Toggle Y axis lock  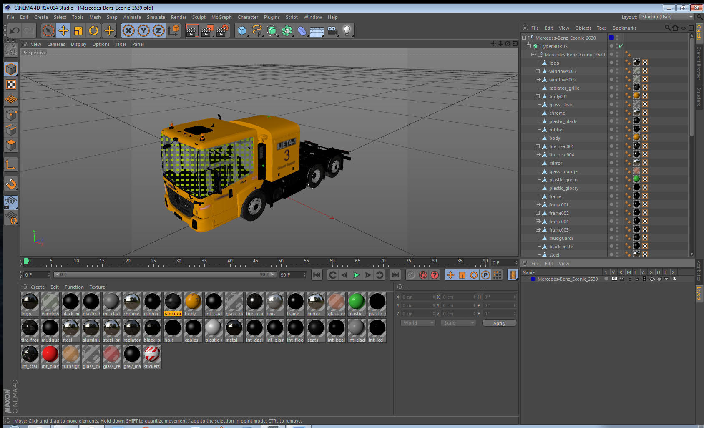pyautogui.click(x=143, y=30)
